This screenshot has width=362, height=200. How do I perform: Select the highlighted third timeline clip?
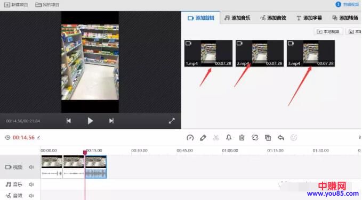click(x=96, y=167)
